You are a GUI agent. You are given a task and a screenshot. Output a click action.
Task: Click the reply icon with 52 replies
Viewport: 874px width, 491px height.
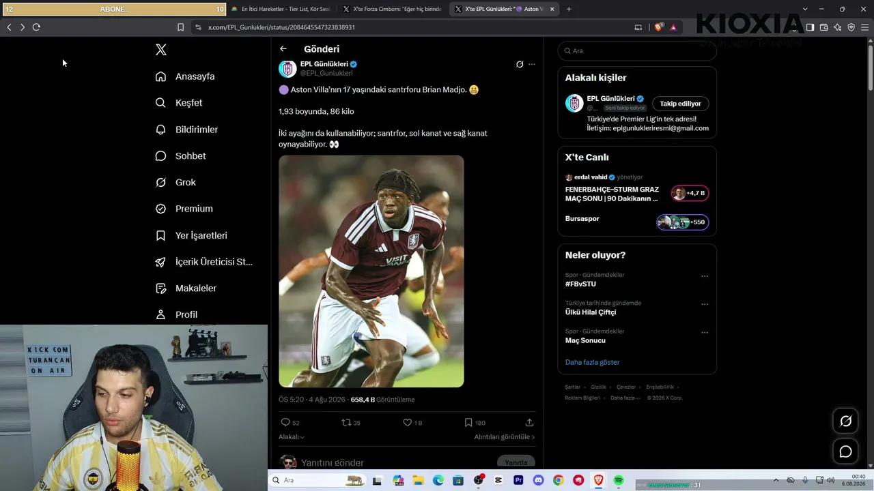(286, 423)
